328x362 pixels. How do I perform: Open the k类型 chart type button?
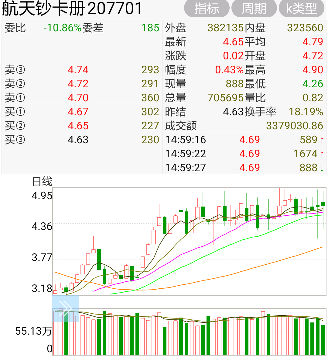[x=302, y=9]
